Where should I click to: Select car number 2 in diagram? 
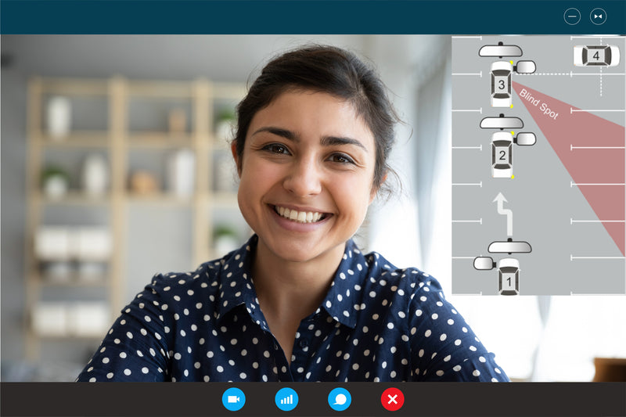502,154
